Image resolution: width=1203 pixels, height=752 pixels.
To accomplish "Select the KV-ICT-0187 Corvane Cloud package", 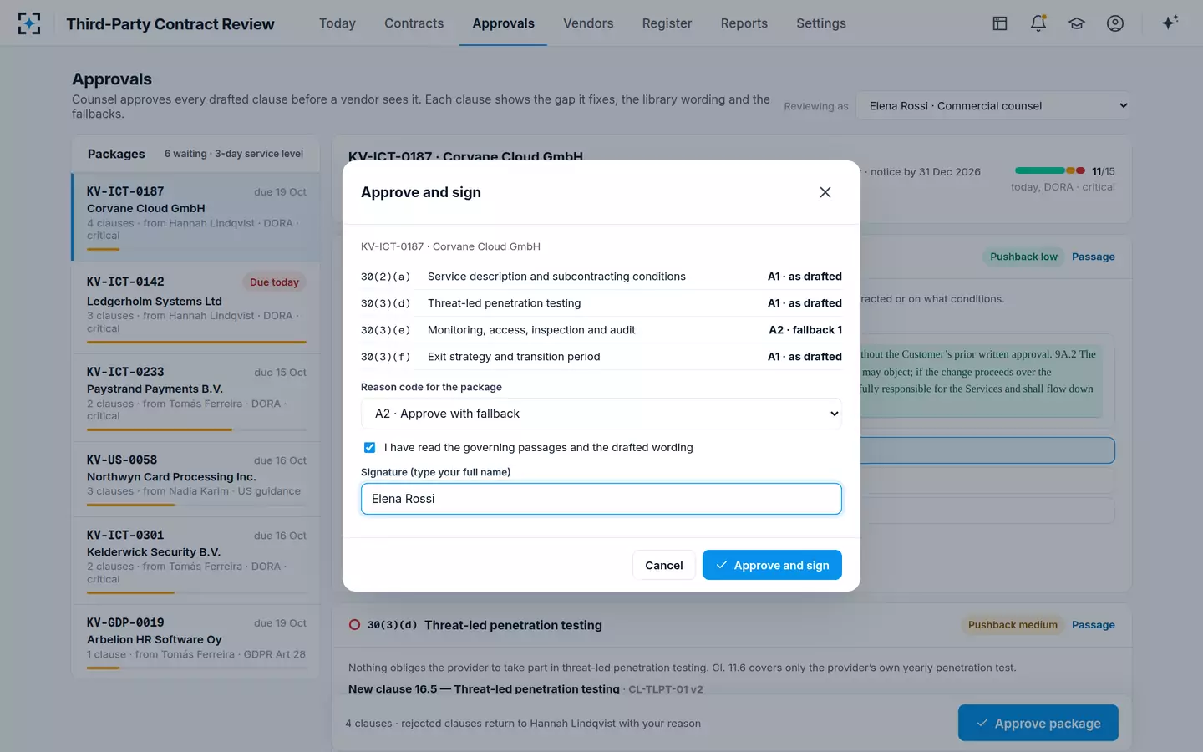I will click(x=196, y=217).
